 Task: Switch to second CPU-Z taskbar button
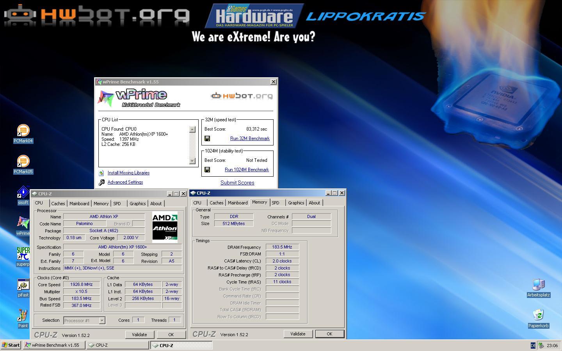181,345
